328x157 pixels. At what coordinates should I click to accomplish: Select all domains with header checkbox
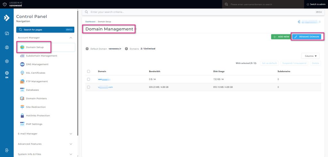89,71
